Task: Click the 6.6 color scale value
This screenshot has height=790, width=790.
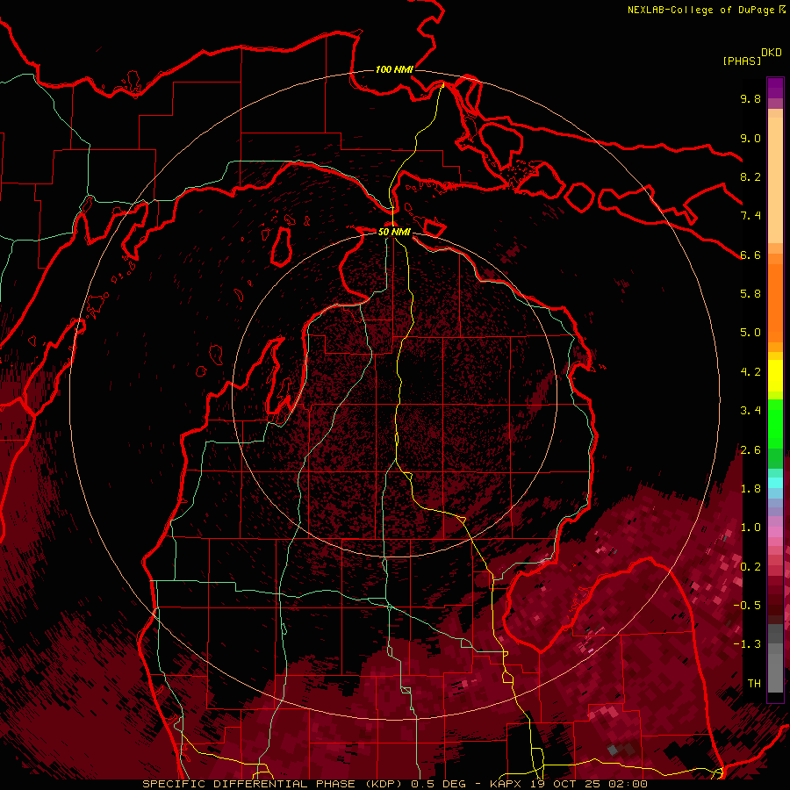Action: [750, 255]
